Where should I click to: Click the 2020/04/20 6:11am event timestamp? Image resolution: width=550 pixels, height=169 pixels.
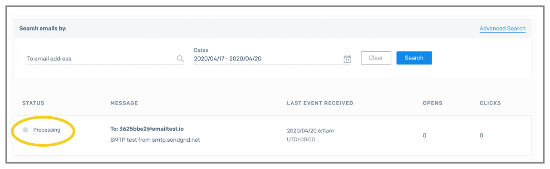pos(310,130)
